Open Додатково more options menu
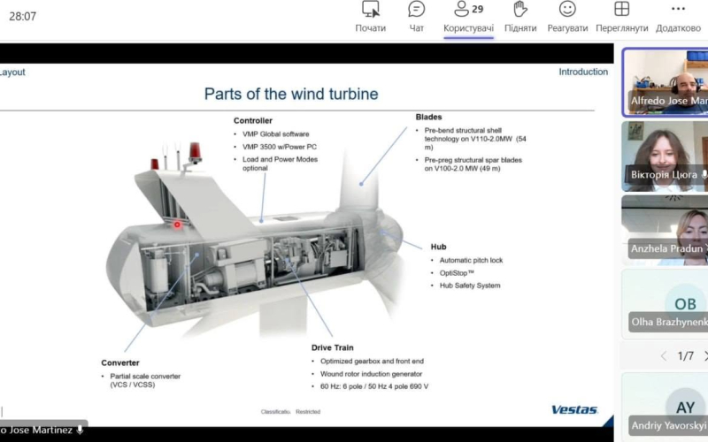Image resolution: width=708 pixels, height=442 pixels. (x=678, y=17)
